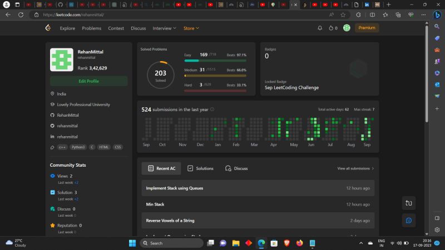The height and width of the screenshot is (250, 445).
Task: Go to the Contest page
Action: 116,28
